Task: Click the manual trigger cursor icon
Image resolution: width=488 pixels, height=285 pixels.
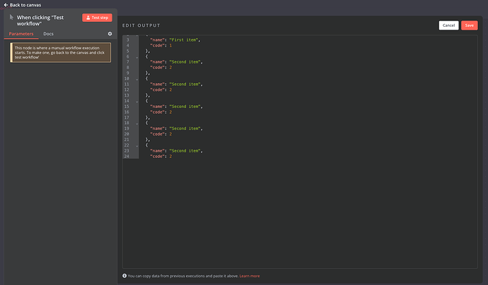Action: (11, 17)
